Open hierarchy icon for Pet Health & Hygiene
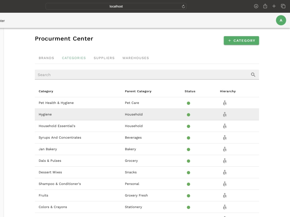This screenshot has width=290, height=217. [225, 103]
